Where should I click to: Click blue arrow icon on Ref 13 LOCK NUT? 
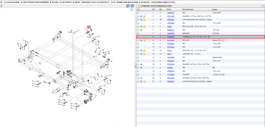(141, 54)
